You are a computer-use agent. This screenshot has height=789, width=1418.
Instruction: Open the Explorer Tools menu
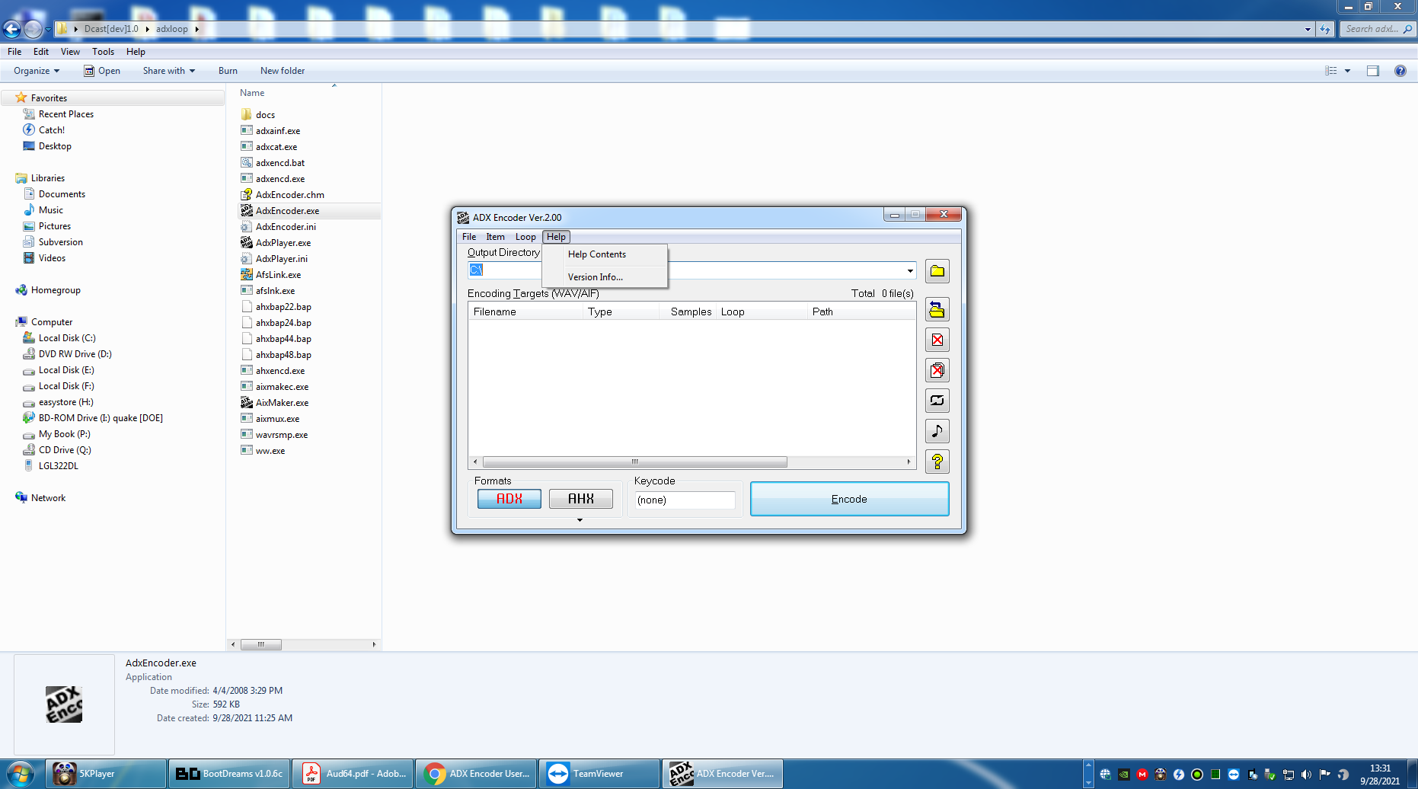(103, 52)
